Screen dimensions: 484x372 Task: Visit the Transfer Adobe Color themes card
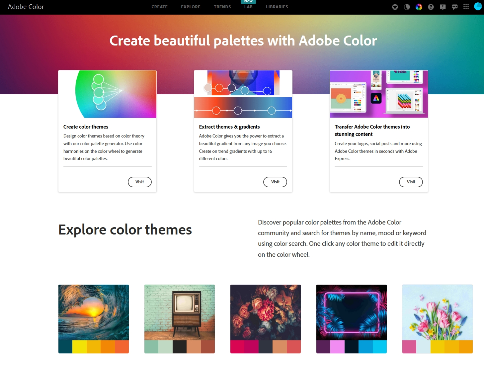click(x=411, y=182)
